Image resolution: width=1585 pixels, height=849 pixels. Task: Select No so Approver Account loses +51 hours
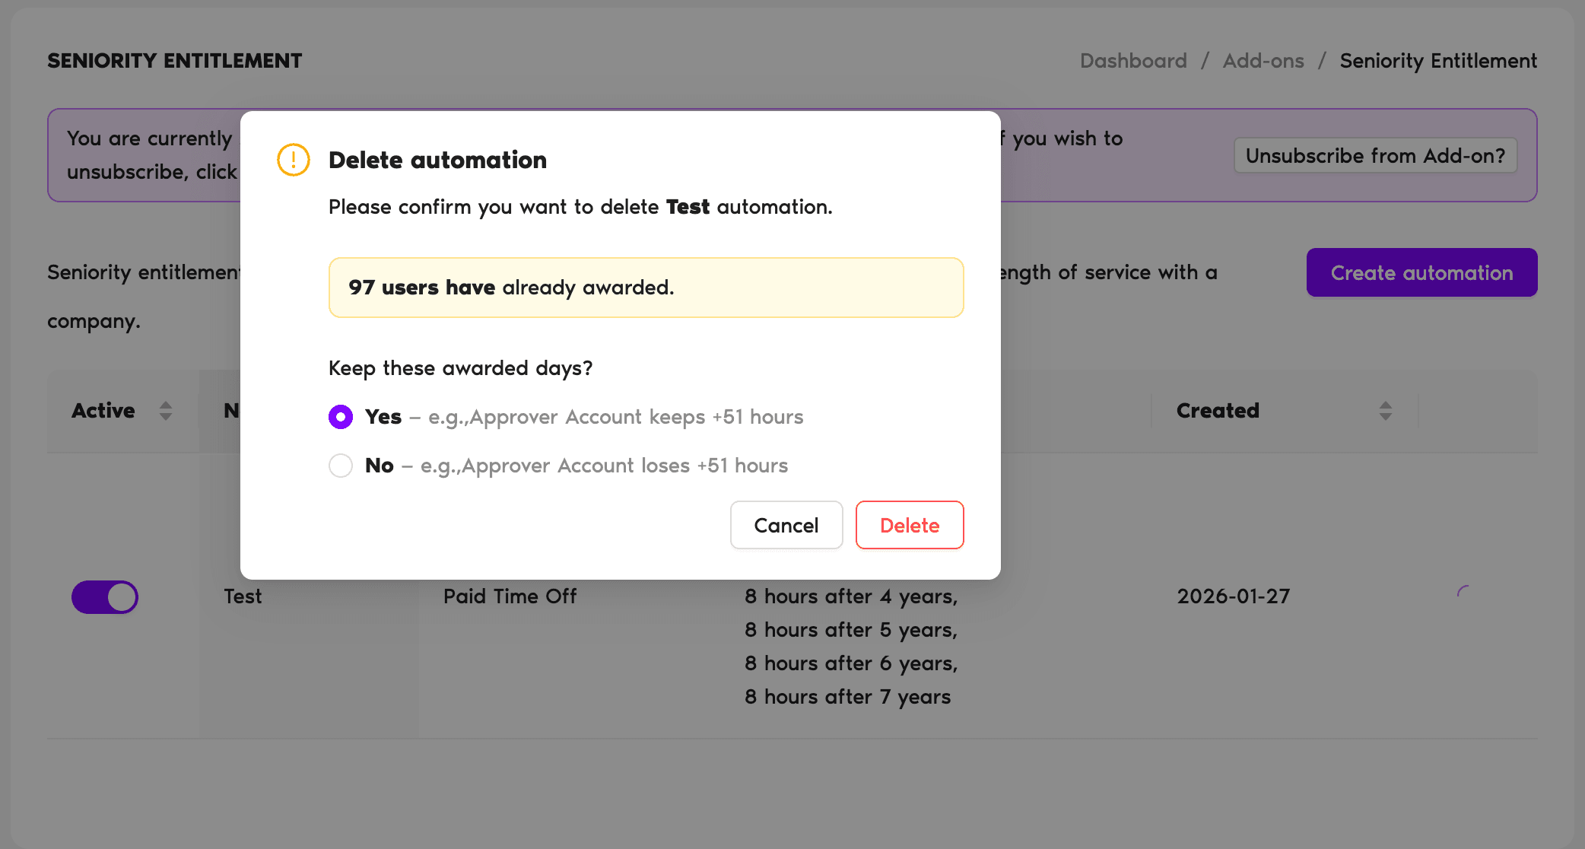340,465
